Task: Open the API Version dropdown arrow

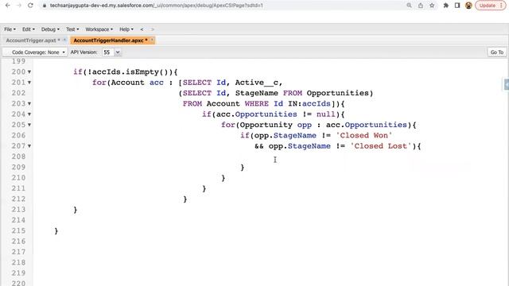Action: coord(118,52)
